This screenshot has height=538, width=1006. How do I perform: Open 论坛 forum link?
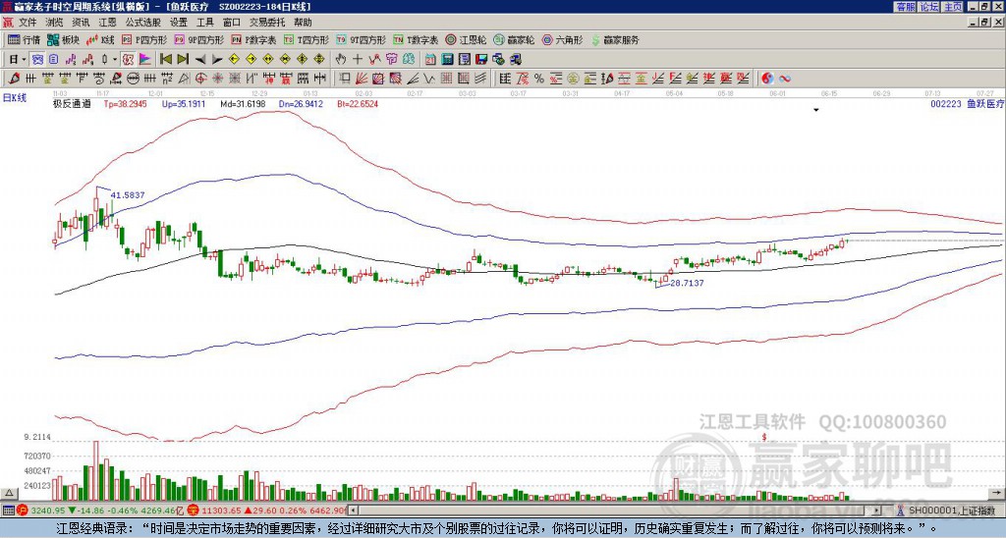click(928, 6)
